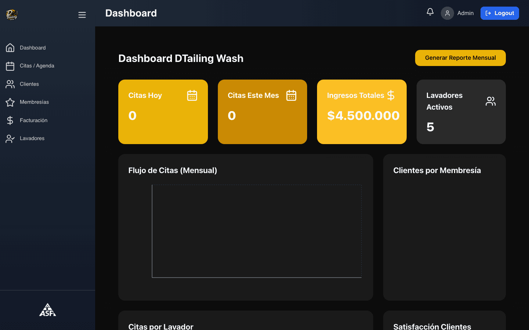Click the Lavadores Activos count 5
Image resolution: width=529 pixels, height=330 pixels.
(430, 127)
